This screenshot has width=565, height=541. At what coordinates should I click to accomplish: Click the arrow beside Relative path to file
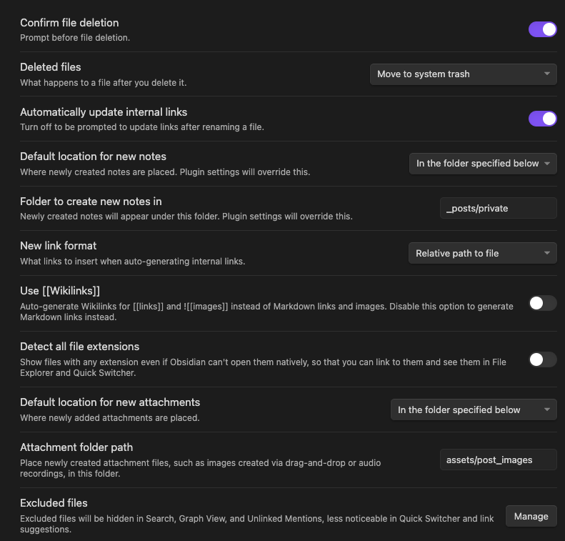(x=547, y=253)
